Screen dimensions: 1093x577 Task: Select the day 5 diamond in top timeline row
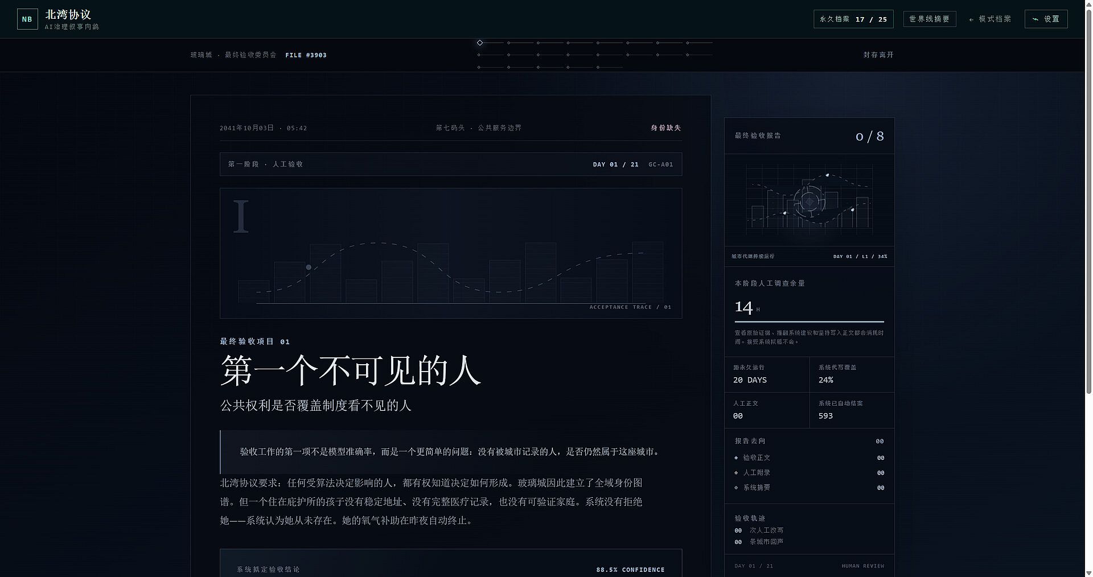coord(598,43)
